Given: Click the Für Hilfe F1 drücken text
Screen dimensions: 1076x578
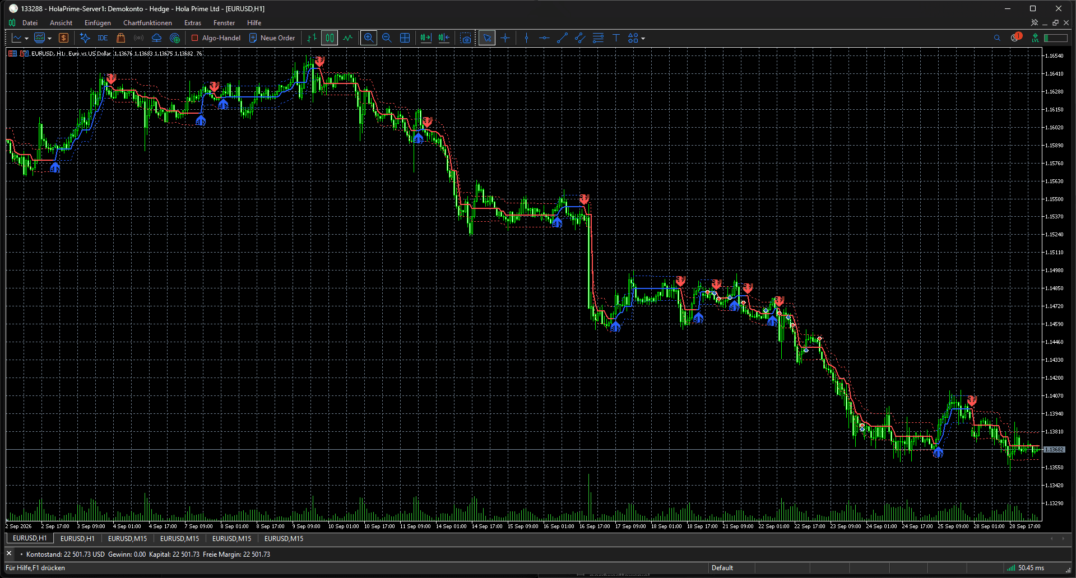Looking at the screenshot, I should [35, 568].
